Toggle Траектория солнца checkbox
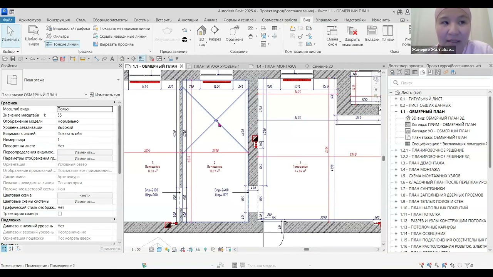The width and height of the screenshot is (493, 277). 60,214
